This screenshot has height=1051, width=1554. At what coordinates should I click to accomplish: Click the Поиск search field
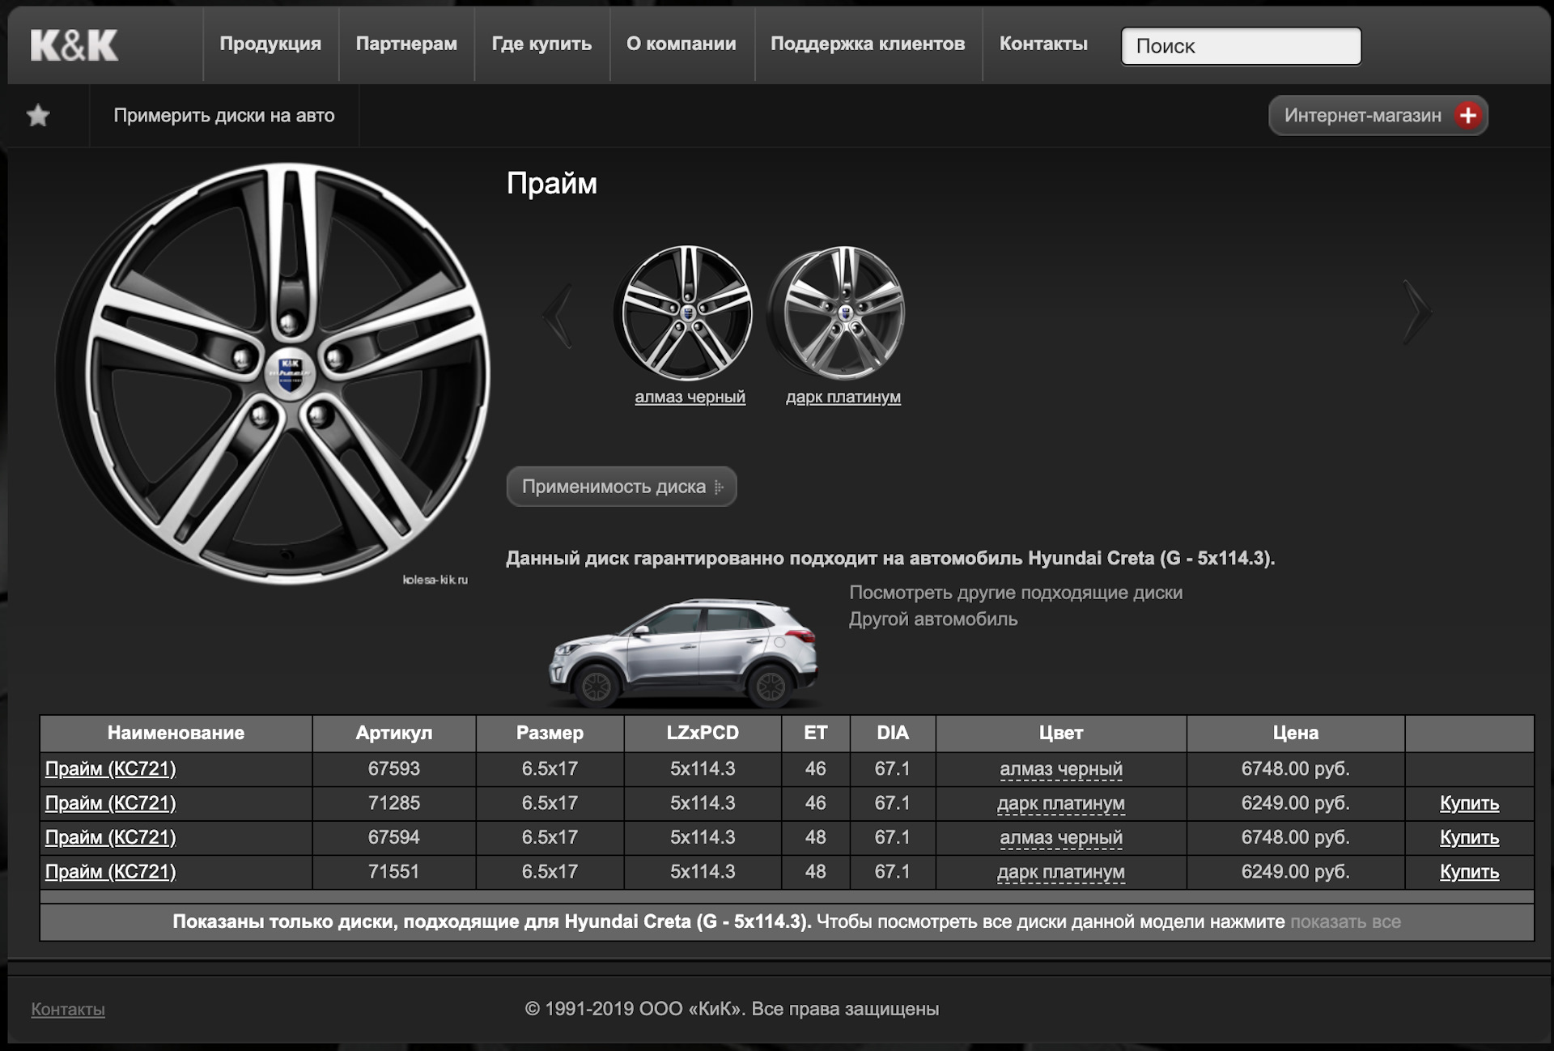[1241, 46]
